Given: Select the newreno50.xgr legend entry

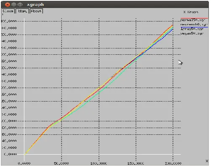Looking at the screenshot, I should click(194, 24).
